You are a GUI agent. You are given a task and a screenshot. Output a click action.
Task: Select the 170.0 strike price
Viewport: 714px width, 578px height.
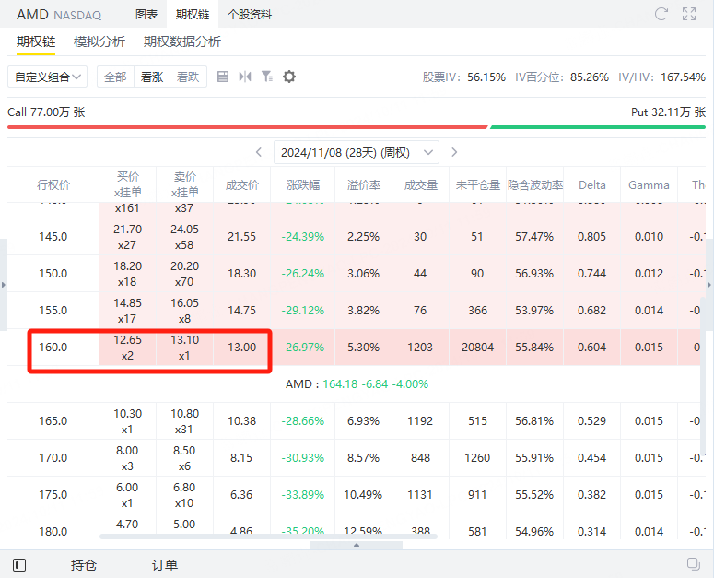coord(53,458)
